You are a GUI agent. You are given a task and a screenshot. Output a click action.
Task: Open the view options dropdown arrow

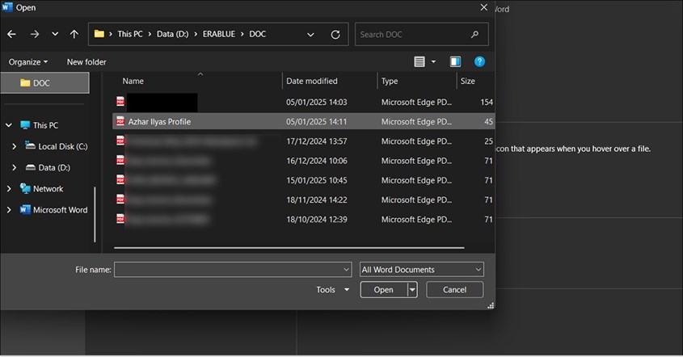433,62
